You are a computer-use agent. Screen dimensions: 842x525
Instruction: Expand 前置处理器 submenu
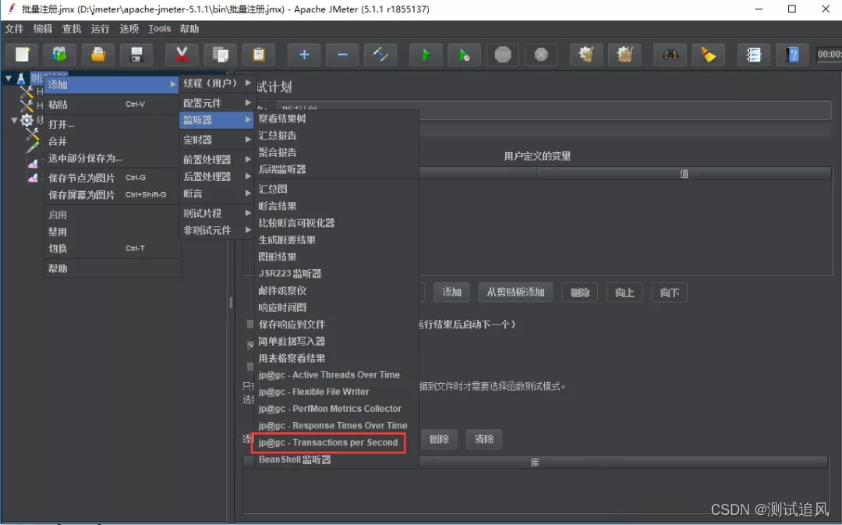pyautogui.click(x=217, y=159)
